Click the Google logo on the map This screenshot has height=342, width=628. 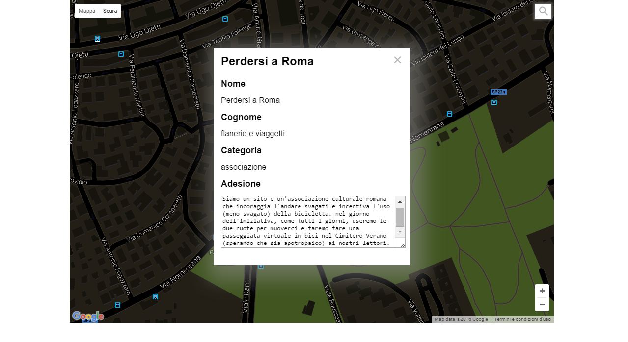(87, 316)
